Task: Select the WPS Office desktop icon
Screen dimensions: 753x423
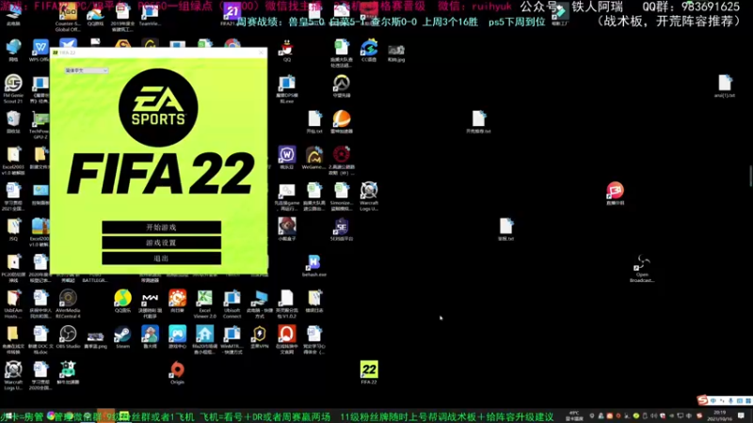Action: click(x=40, y=49)
